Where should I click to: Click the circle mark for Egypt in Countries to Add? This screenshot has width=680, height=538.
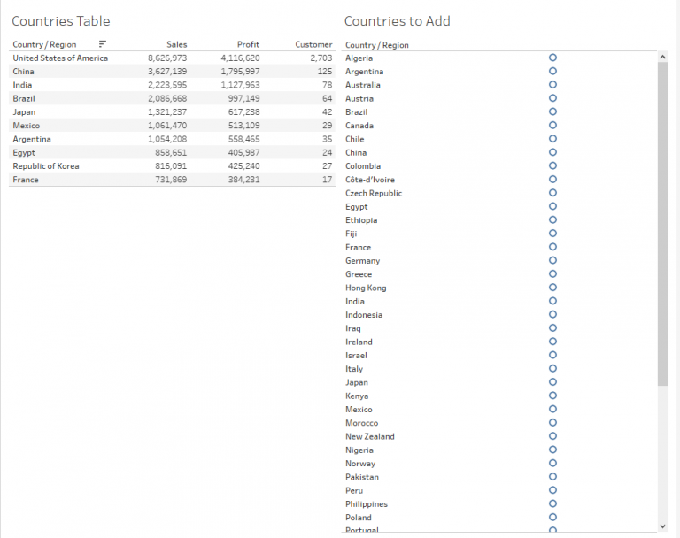552,206
